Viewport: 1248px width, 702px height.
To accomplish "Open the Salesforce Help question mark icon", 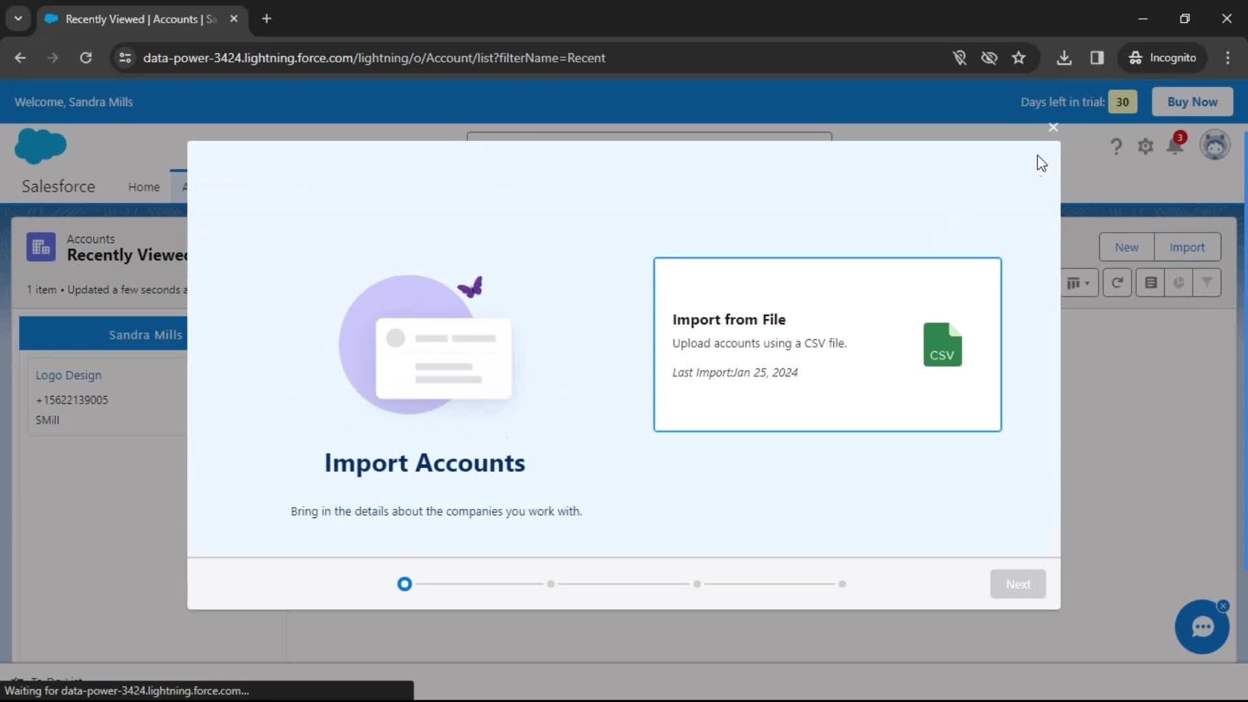I will 1116,146.
